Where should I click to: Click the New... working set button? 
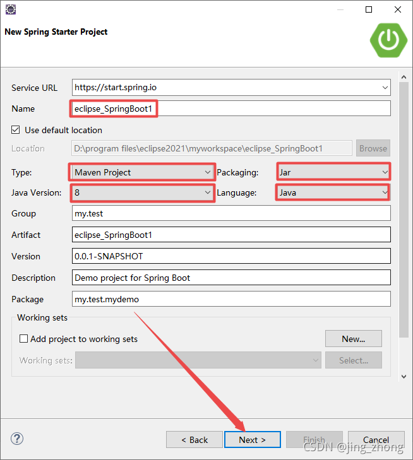[x=354, y=339]
